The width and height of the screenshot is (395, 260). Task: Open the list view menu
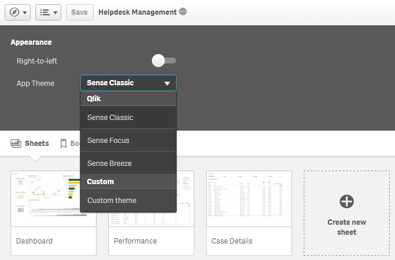click(48, 12)
